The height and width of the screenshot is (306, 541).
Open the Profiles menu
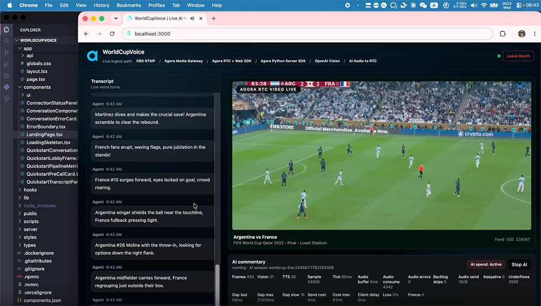(156, 5)
